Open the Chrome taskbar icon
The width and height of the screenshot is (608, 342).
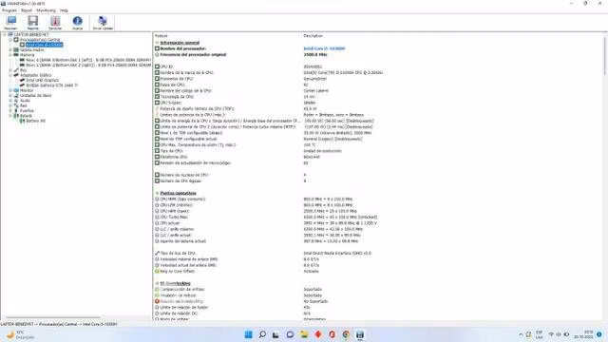coord(346,334)
